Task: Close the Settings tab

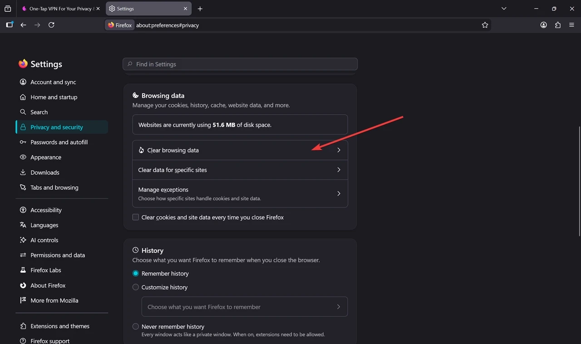Action: 186,9
